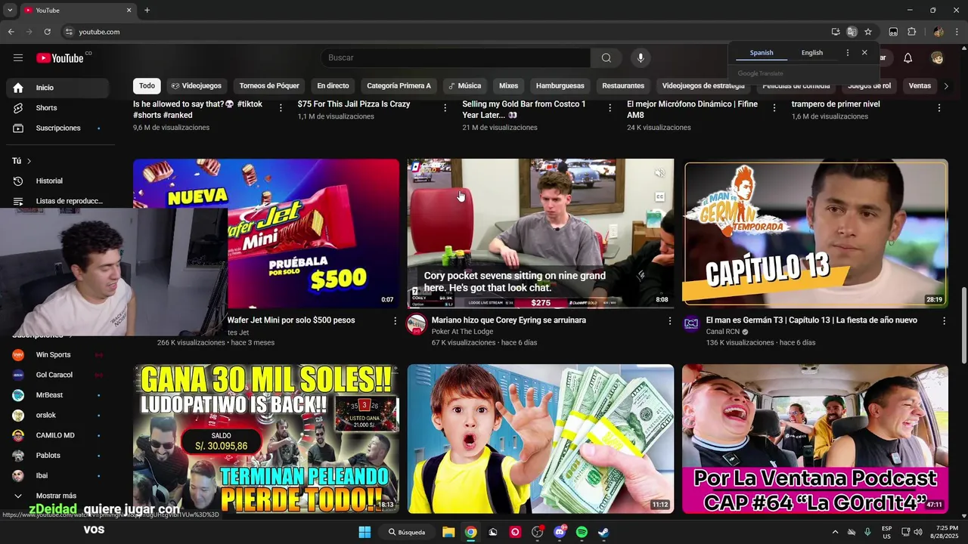Open Win Sports subscription channel

tap(57, 354)
